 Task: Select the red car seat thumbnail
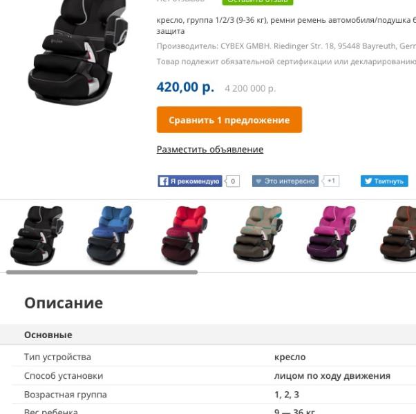click(184, 235)
